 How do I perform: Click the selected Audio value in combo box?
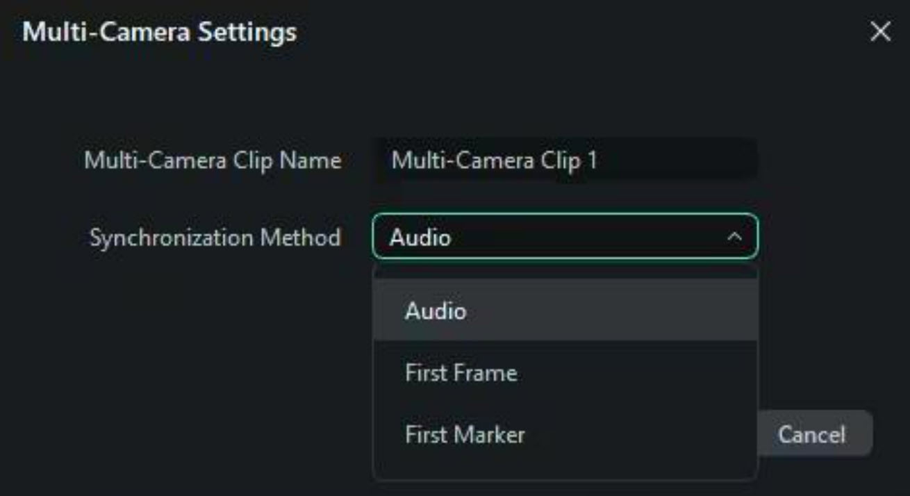pos(420,238)
